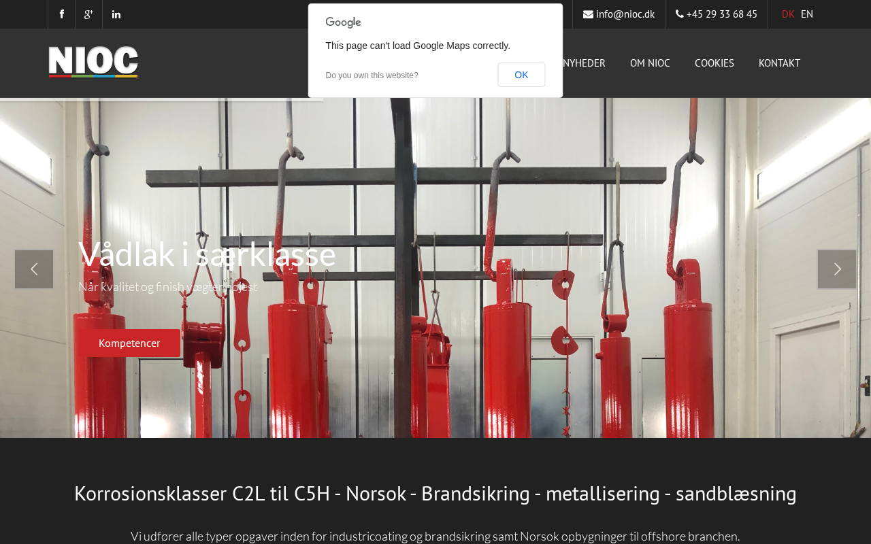
Task: Click the Kompetencer button
Action: tap(129, 343)
